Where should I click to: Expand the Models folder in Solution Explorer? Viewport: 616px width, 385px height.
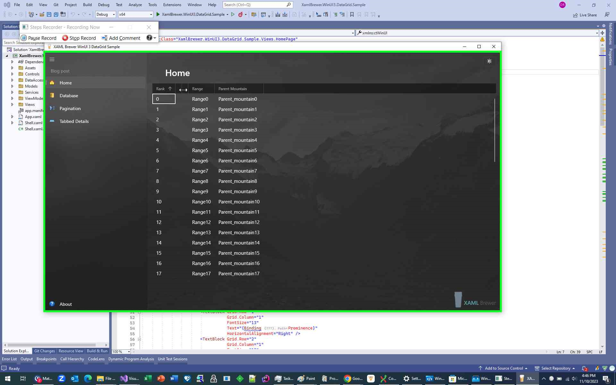point(13,86)
